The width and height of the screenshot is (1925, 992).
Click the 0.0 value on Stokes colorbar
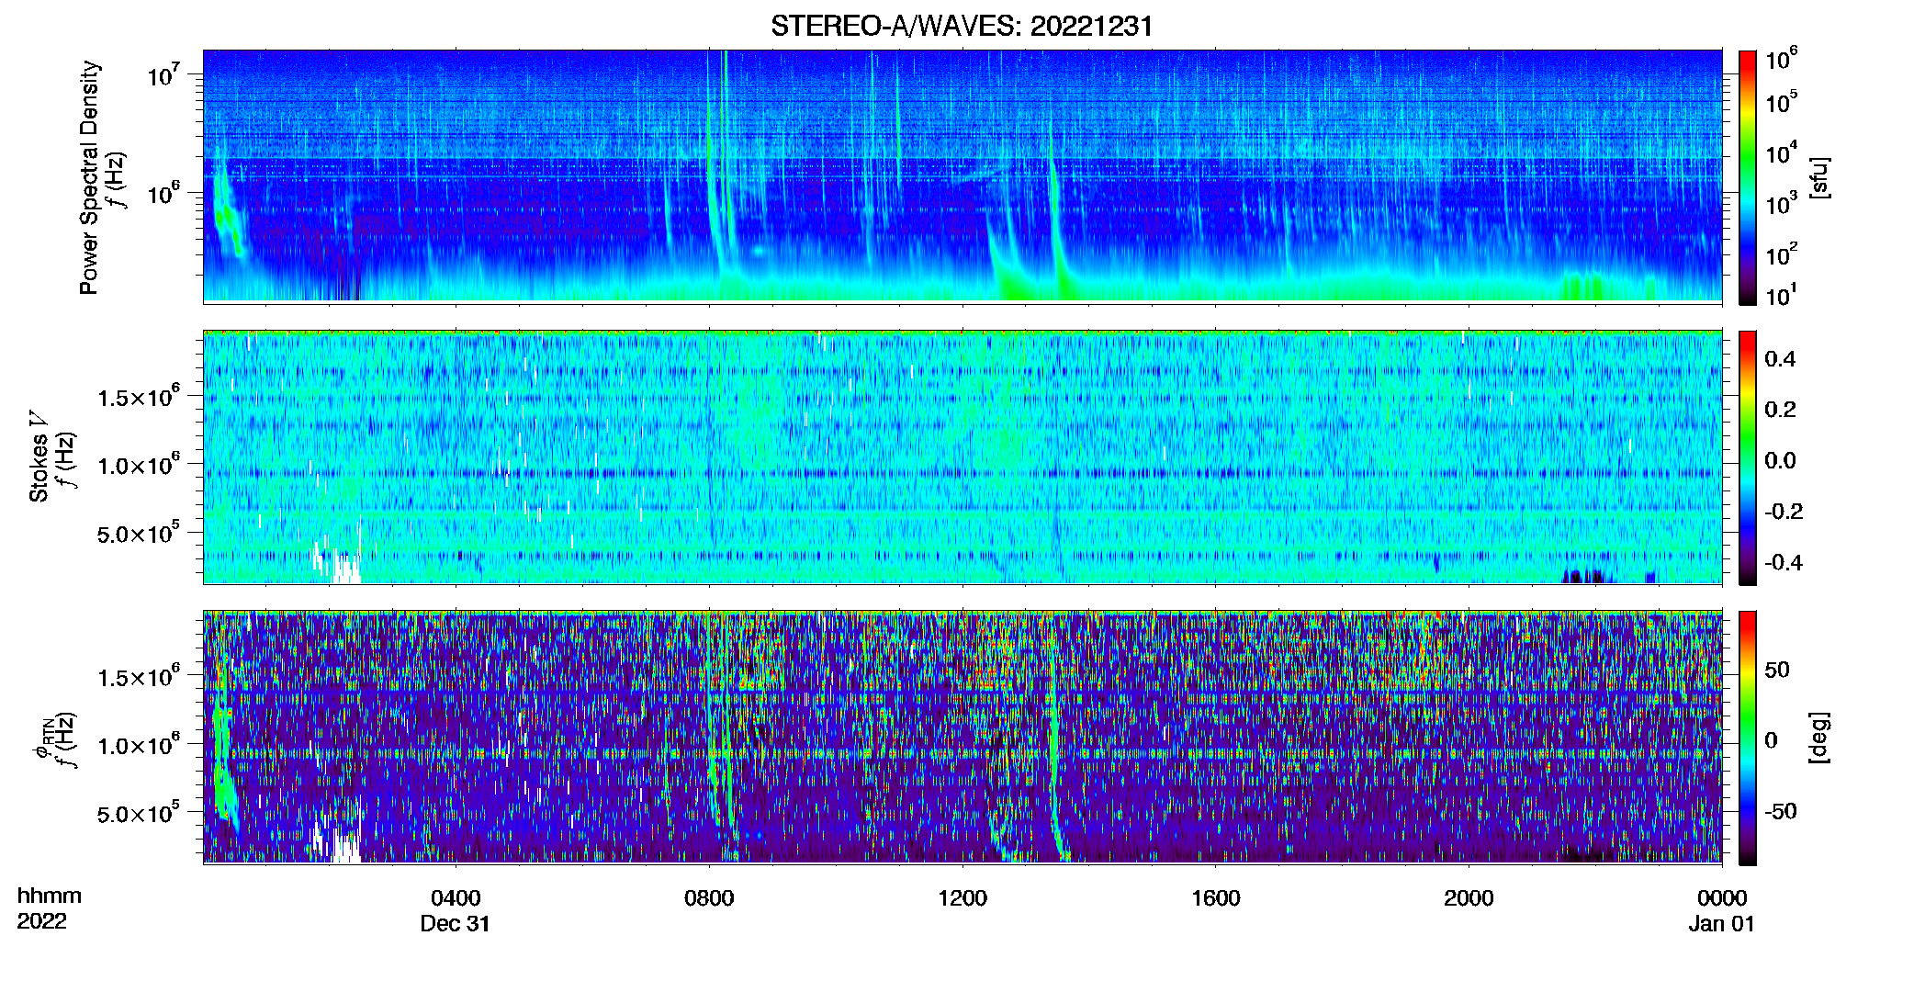click(1780, 461)
